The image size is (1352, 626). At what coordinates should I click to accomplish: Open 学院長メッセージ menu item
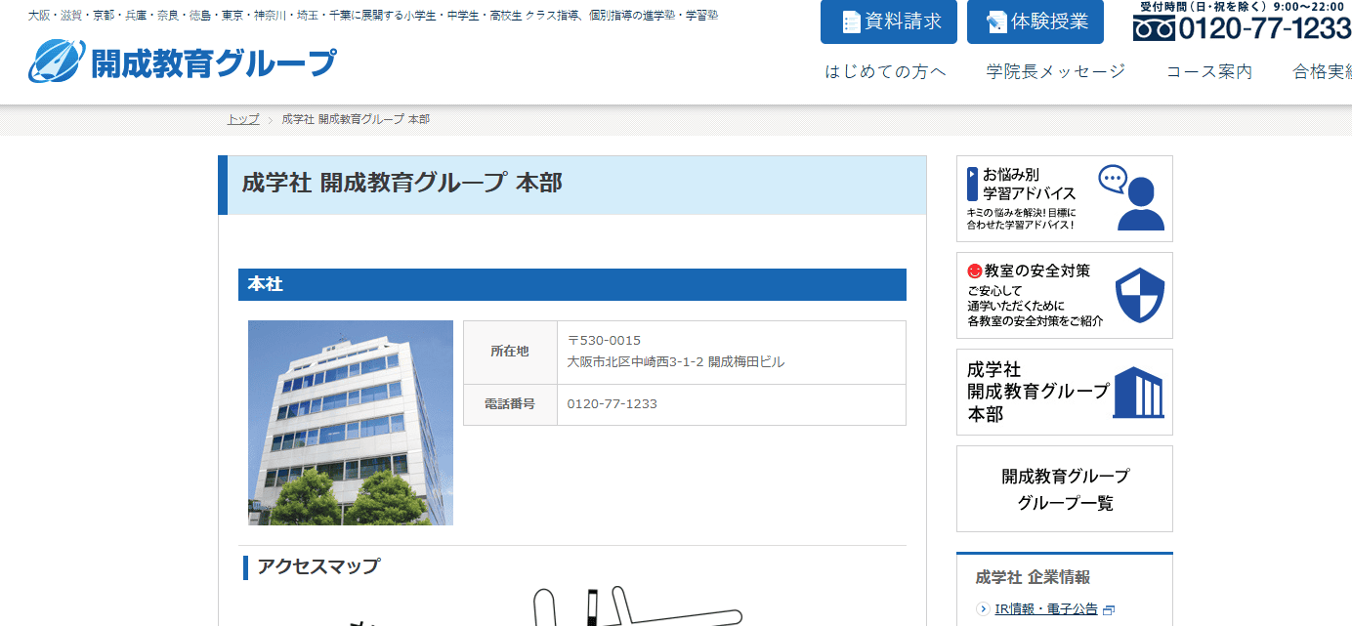click(x=1056, y=71)
